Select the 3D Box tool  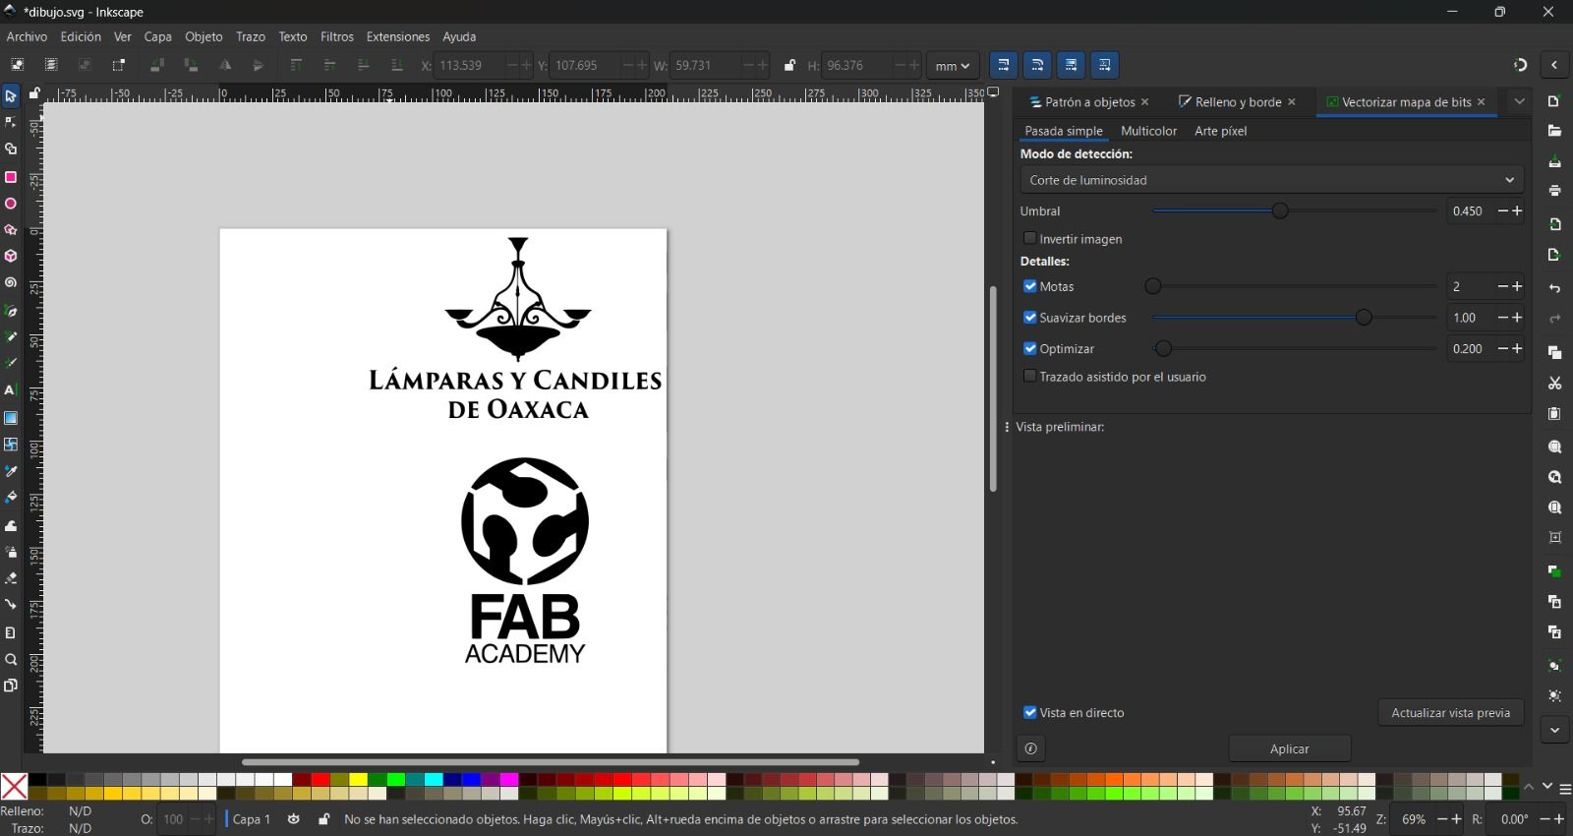point(11,256)
